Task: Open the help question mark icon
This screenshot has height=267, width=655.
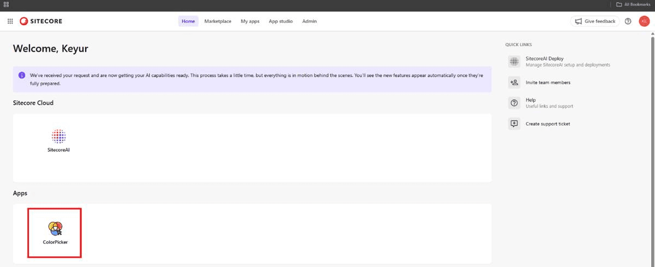Action: coord(628,21)
